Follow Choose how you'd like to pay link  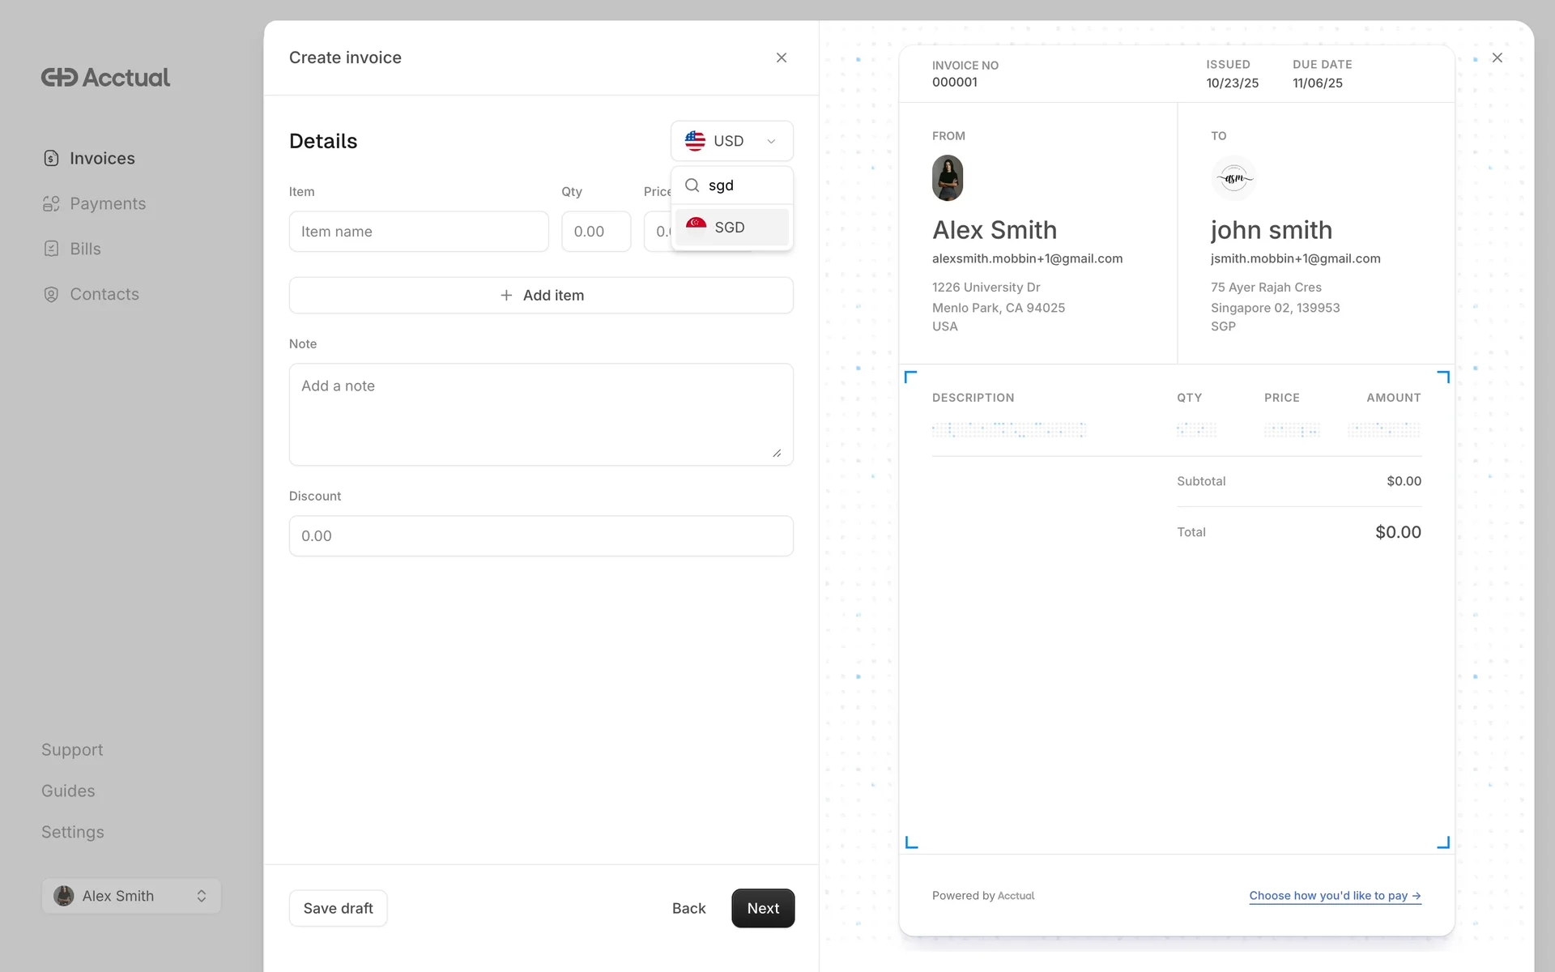[x=1334, y=896]
